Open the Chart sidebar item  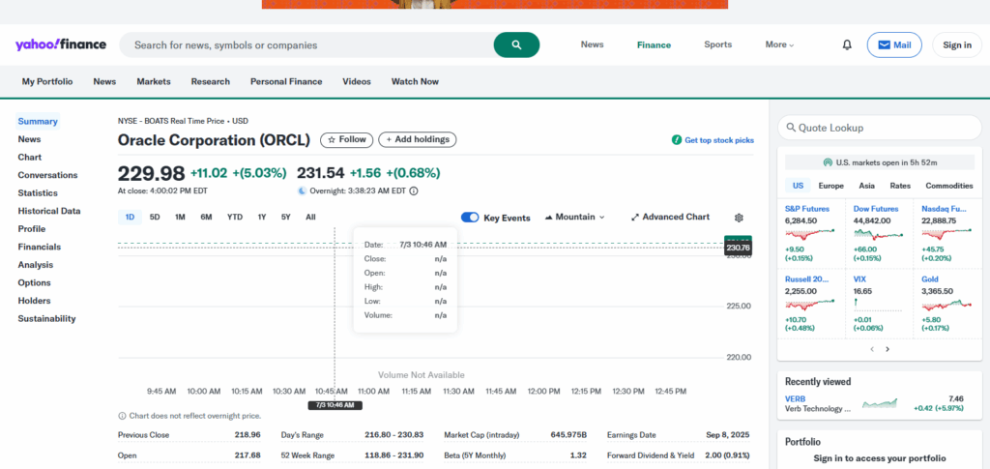tap(30, 158)
